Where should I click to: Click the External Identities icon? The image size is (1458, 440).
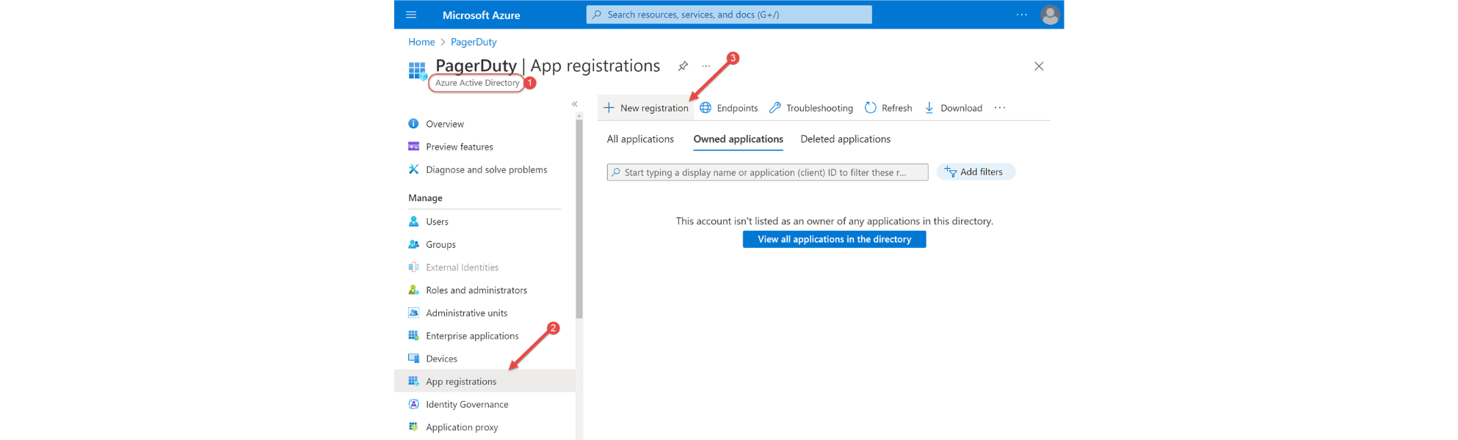click(413, 267)
